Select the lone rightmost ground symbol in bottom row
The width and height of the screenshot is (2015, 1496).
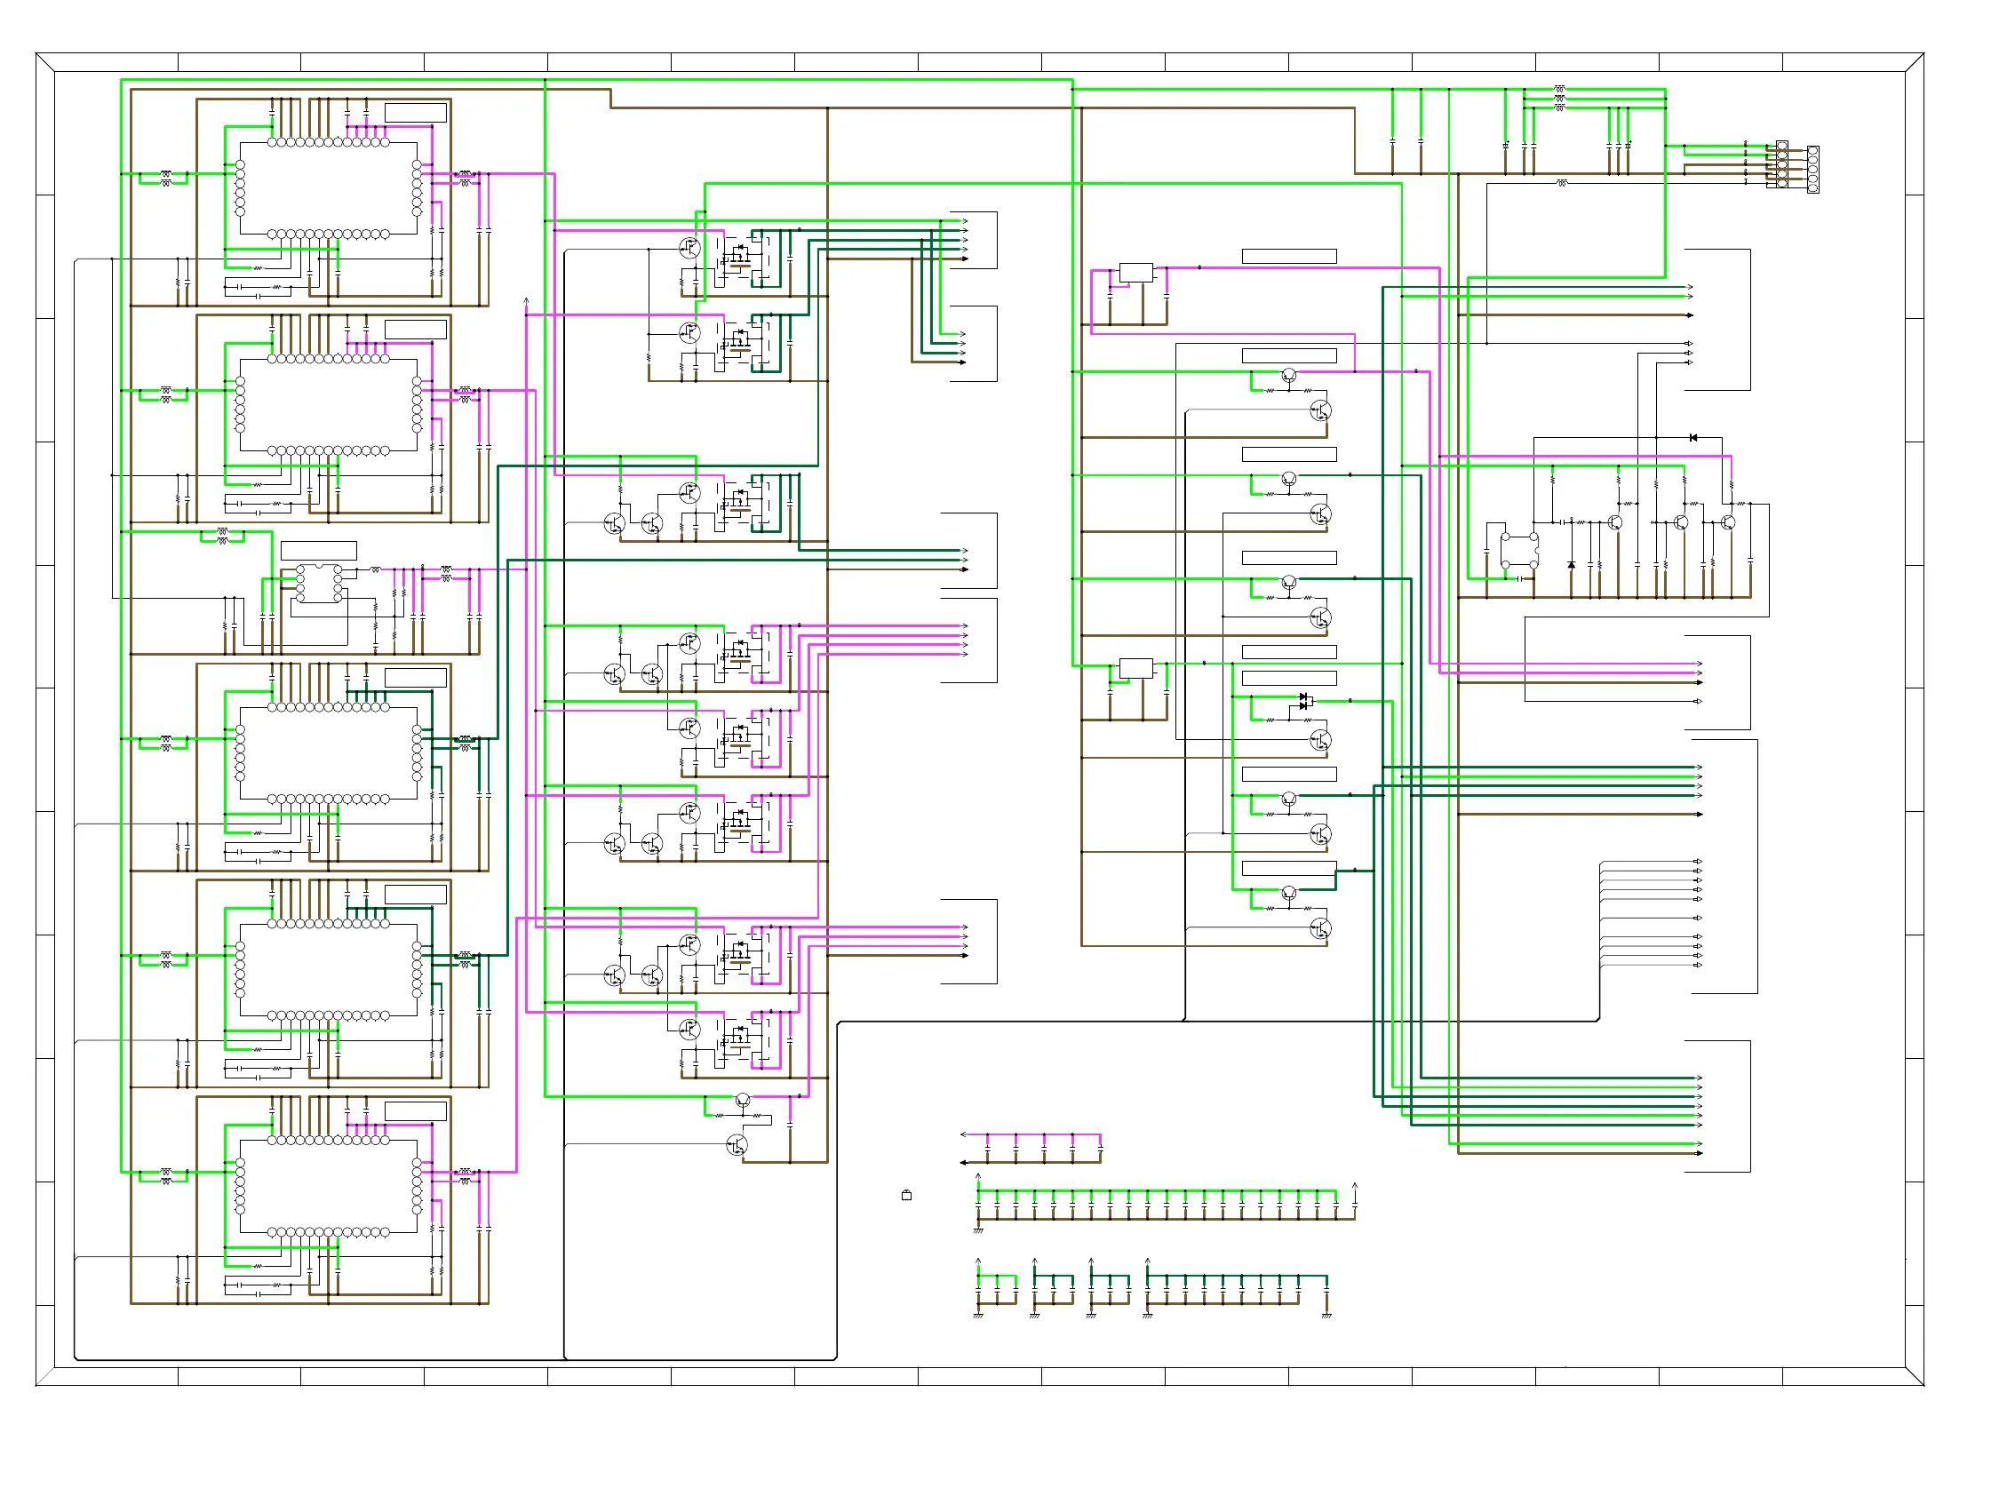coord(1326,1315)
